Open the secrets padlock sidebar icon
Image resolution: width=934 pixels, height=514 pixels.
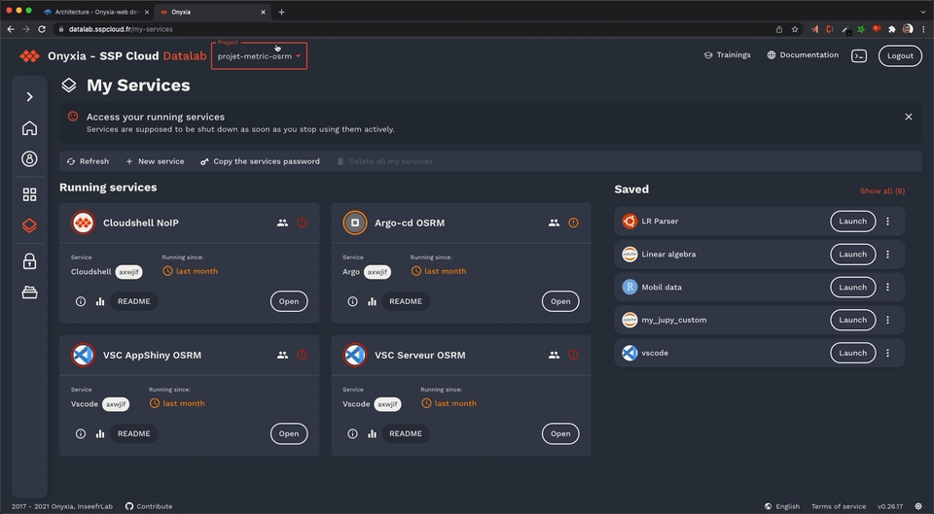pyautogui.click(x=29, y=260)
